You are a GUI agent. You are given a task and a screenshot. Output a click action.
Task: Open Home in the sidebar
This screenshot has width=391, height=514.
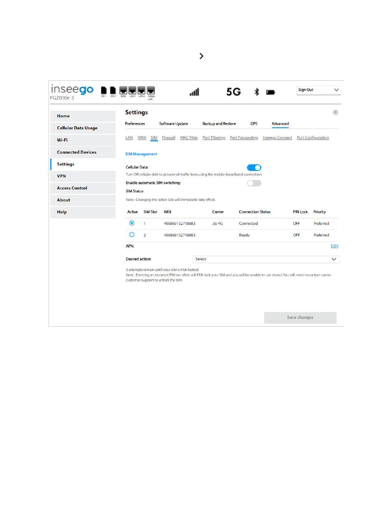tap(83, 116)
